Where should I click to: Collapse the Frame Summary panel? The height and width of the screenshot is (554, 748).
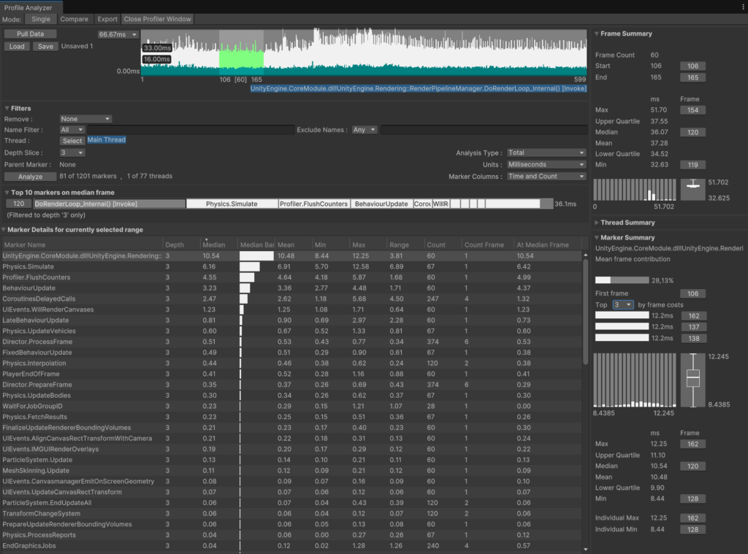[596, 34]
